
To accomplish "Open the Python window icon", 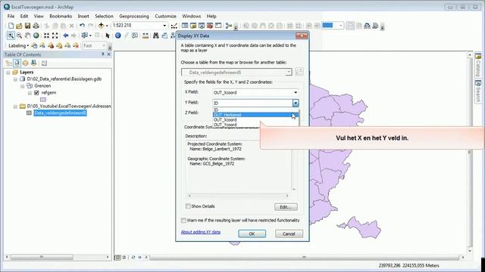I will point(218,26).
